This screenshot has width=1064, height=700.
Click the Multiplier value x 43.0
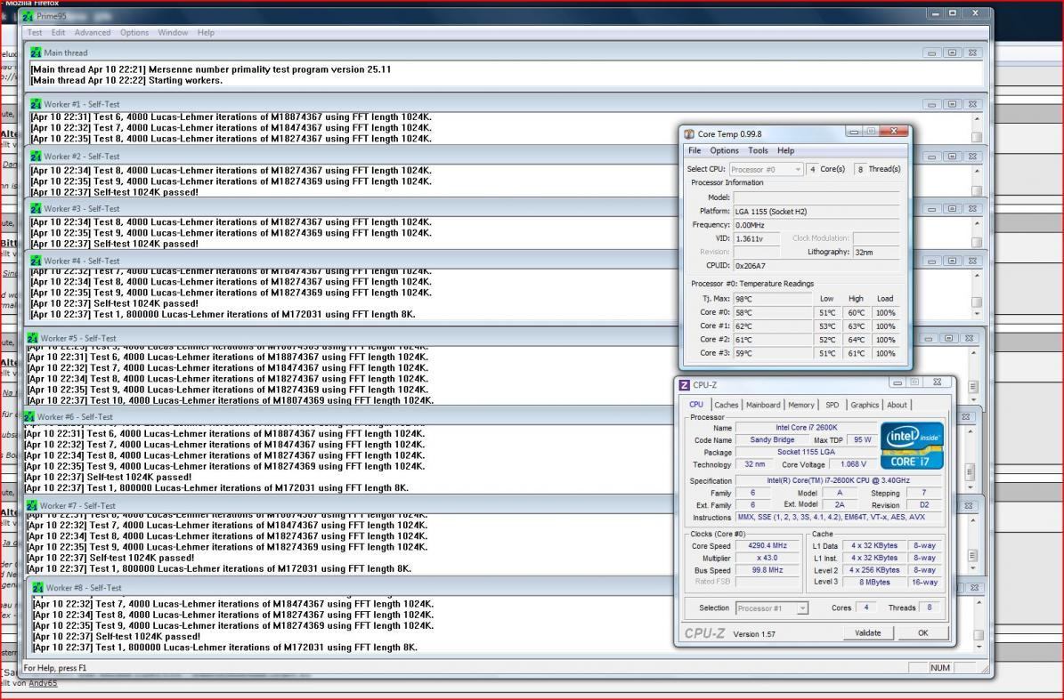768,558
